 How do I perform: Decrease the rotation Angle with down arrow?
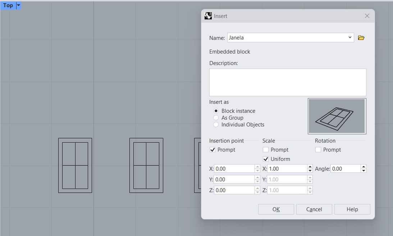(x=364, y=171)
